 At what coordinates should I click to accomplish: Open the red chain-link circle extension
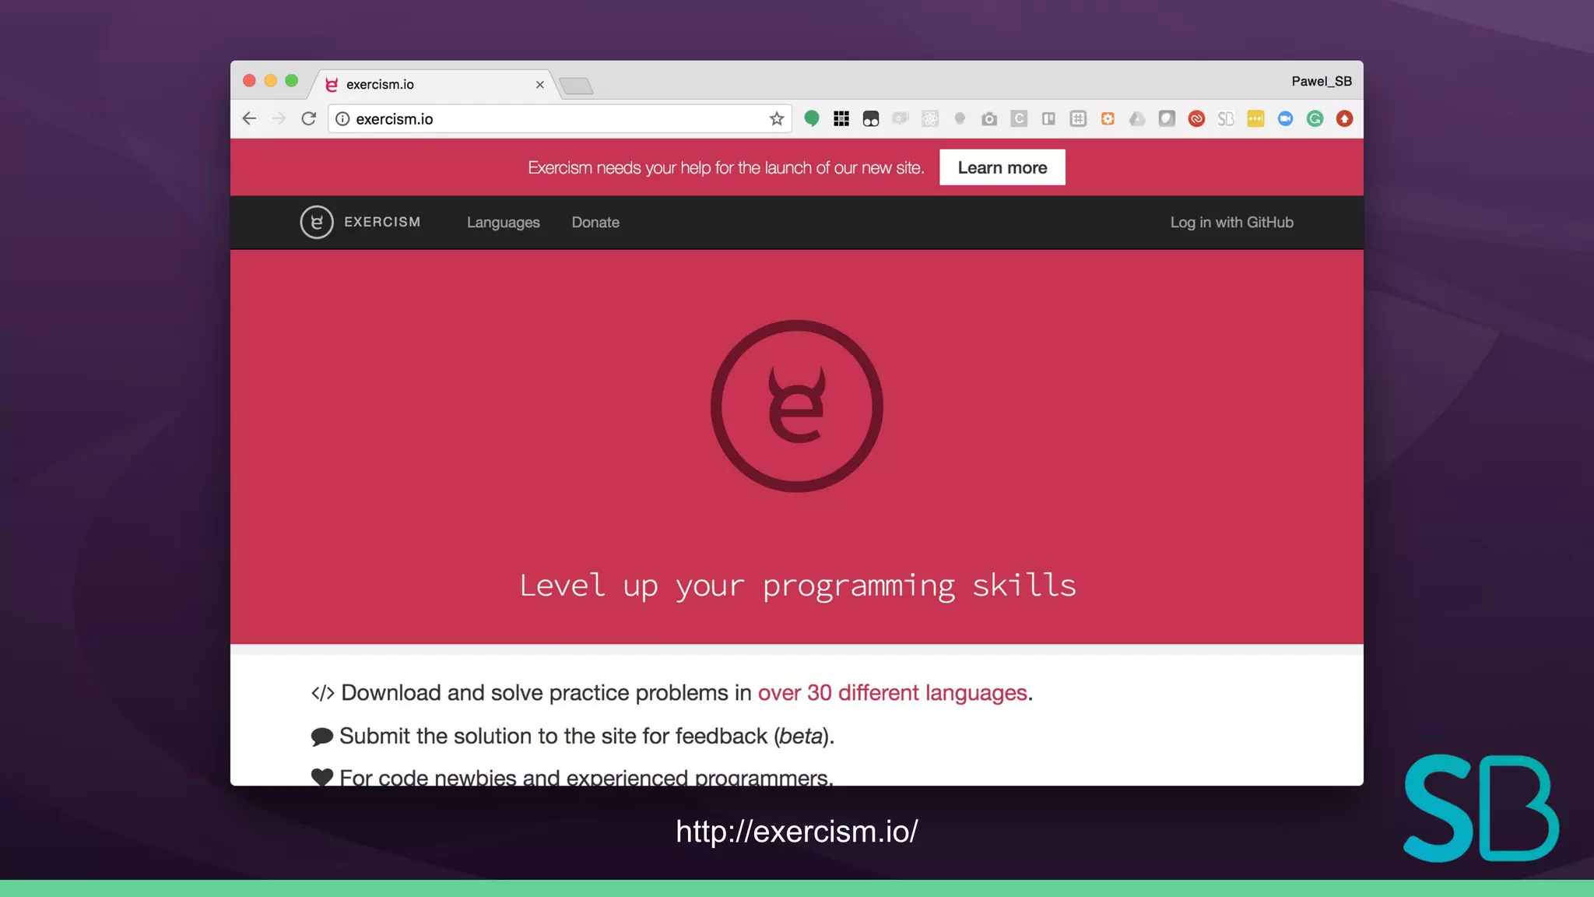(x=1196, y=119)
